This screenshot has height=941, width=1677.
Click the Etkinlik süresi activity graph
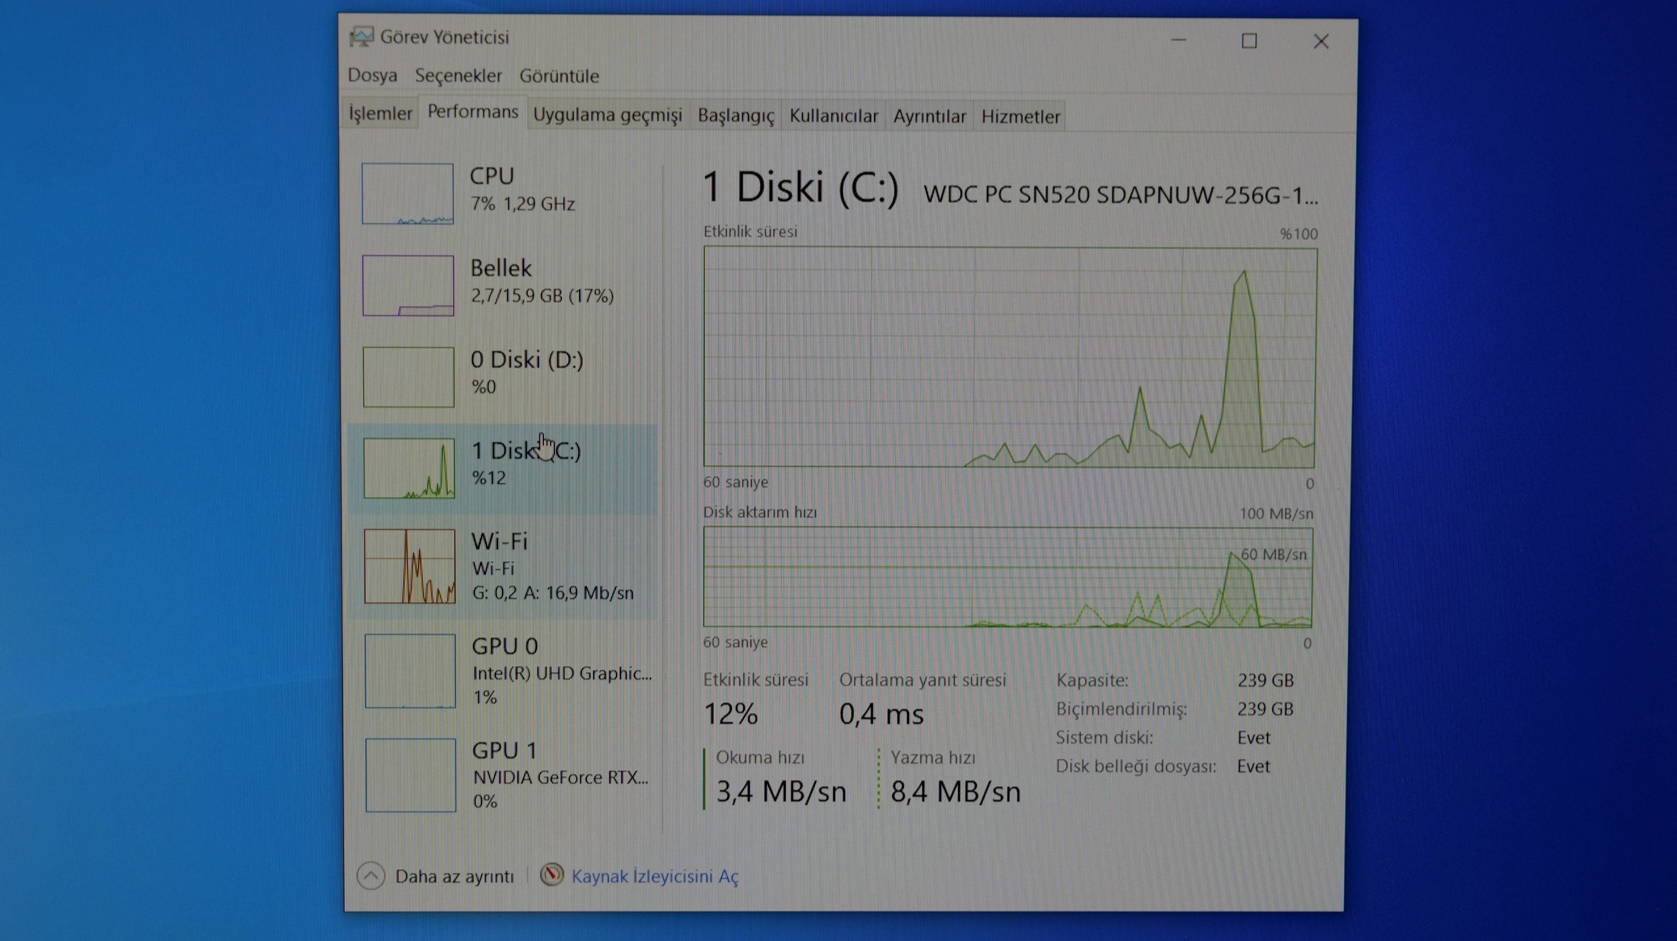pyautogui.click(x=1009, y=357)
